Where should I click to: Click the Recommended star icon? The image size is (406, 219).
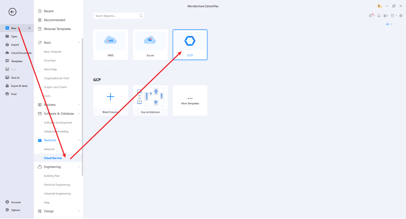[40, 20]
